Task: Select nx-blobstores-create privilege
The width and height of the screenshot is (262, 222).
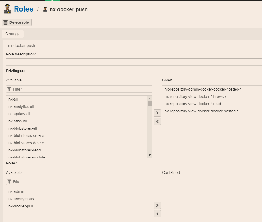Action: [x=26, y=136]
